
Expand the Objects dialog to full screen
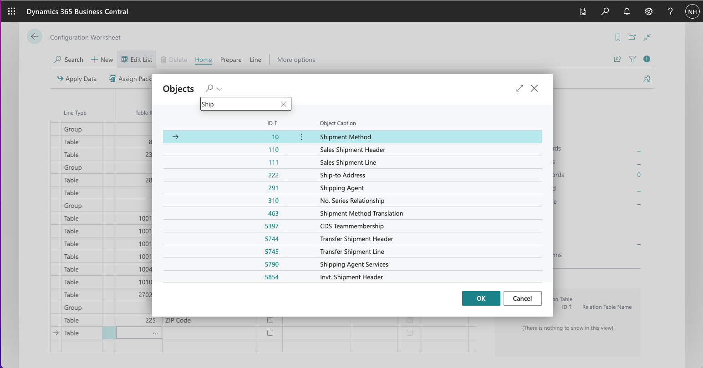[520, 88]
